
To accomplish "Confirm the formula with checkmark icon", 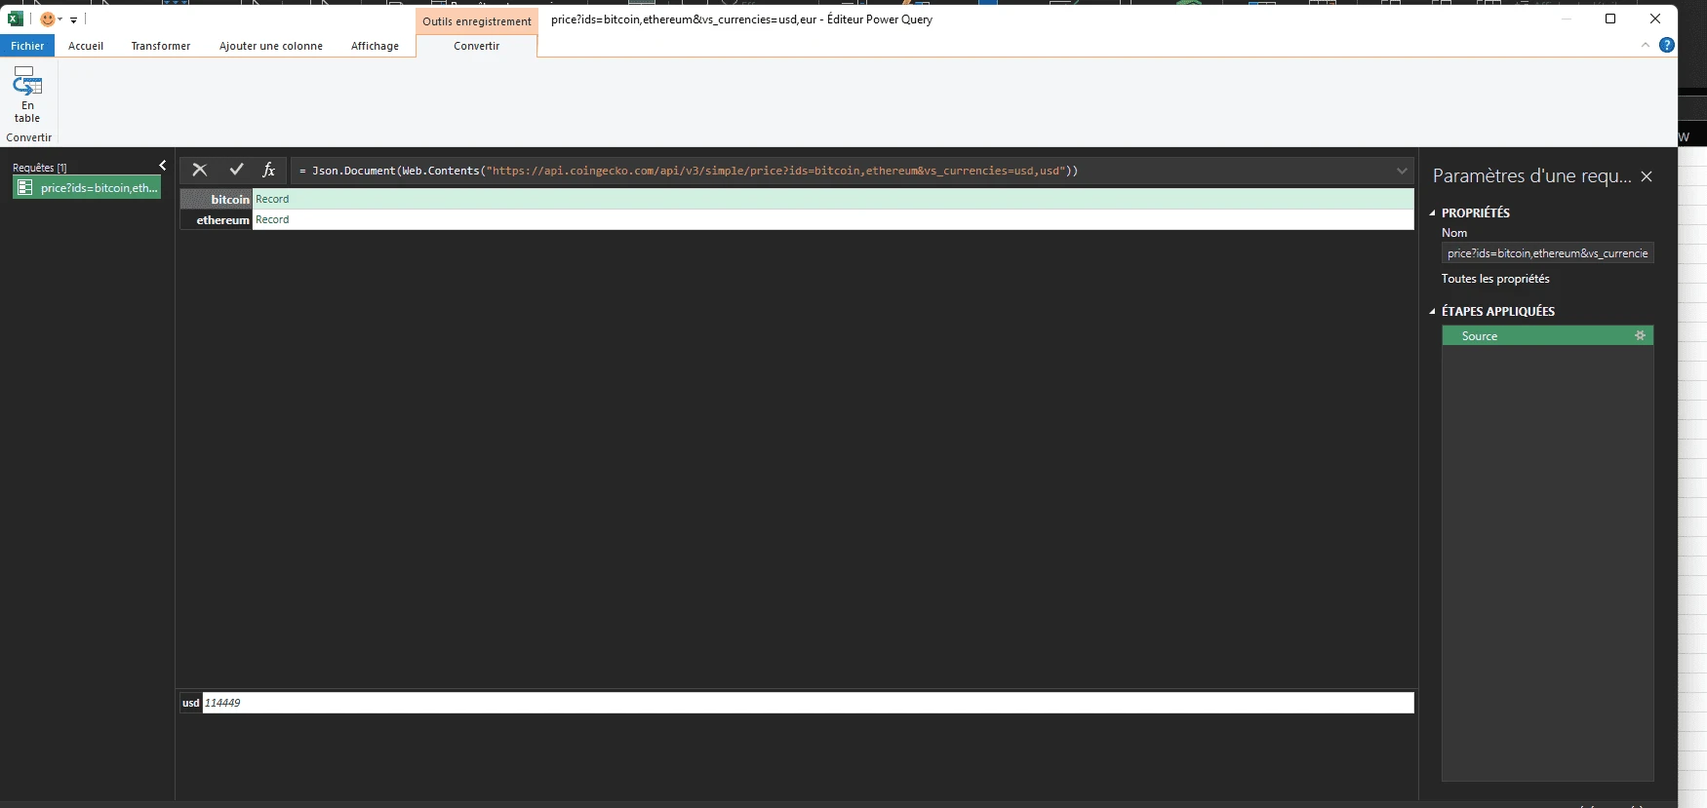I will click(236, 170).
